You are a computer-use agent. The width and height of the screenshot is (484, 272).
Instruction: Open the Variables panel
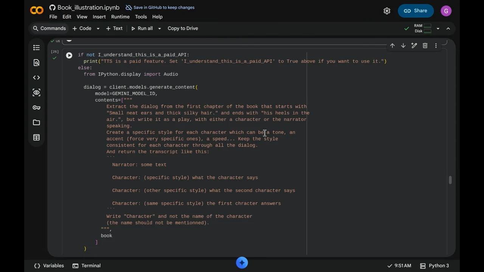[x=49, y=266]
